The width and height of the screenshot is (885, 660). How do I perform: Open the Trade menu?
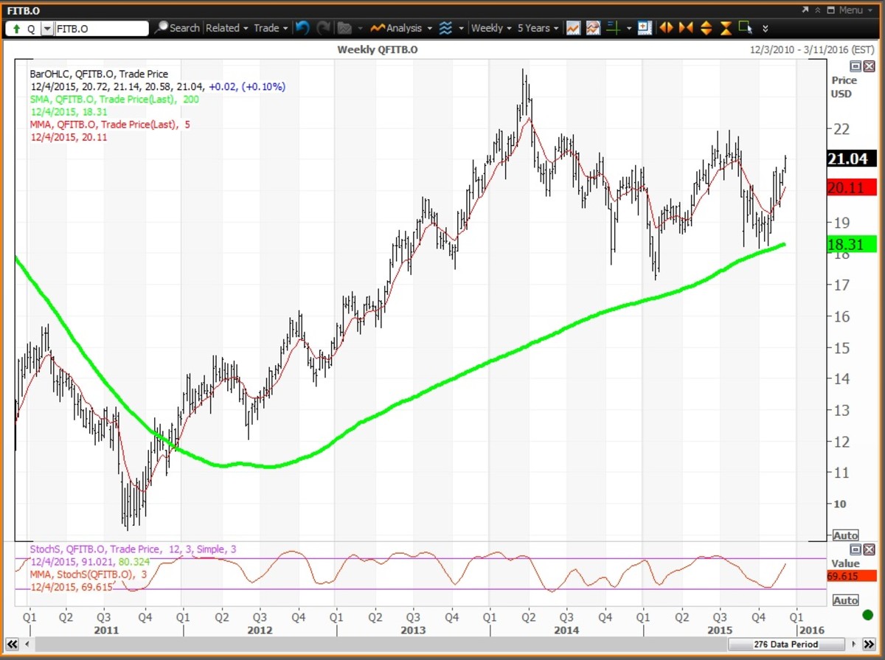[271, 28]
